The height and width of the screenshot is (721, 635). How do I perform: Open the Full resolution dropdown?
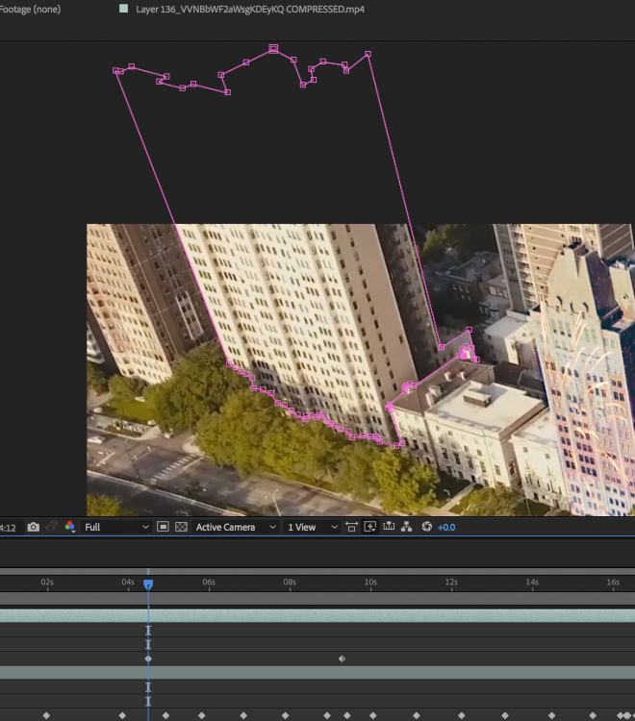point(116,527)
